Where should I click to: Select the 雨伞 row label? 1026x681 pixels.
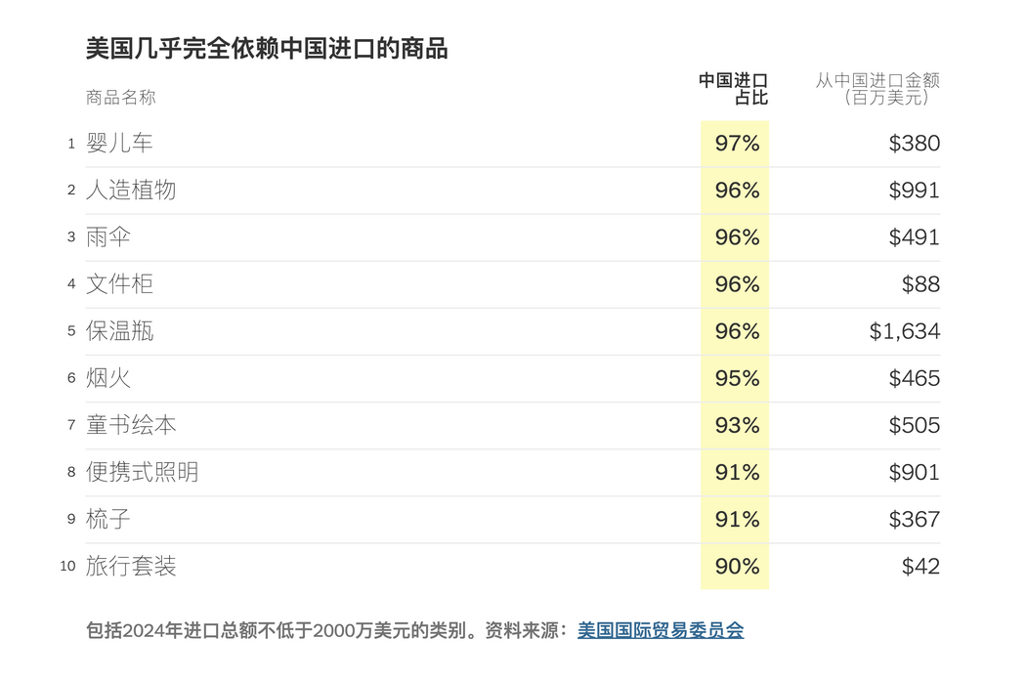point(107,236)
